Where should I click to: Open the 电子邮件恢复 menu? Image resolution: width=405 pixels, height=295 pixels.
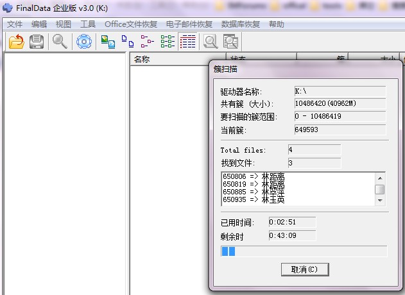pos(189,24)
